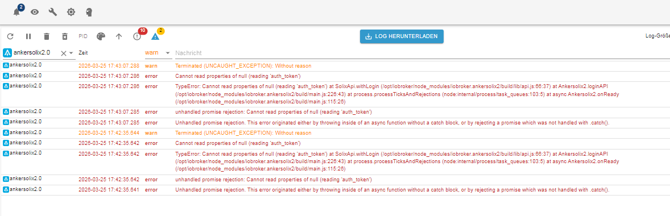Clear the log with the trash icon
This screenshot has width=670, height=216.
coord(47,36)
